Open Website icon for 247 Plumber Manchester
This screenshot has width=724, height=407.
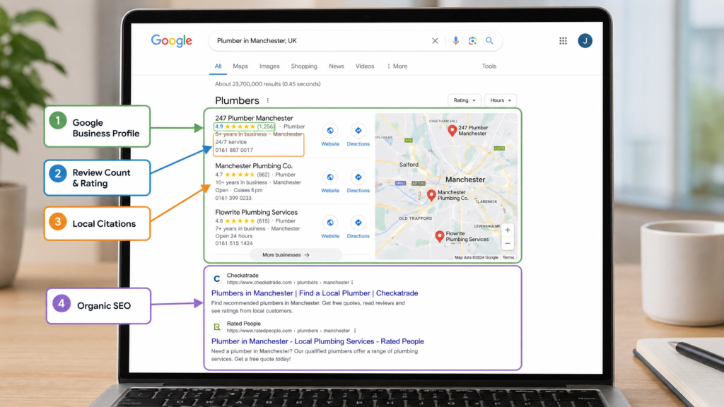pos(330,131)
